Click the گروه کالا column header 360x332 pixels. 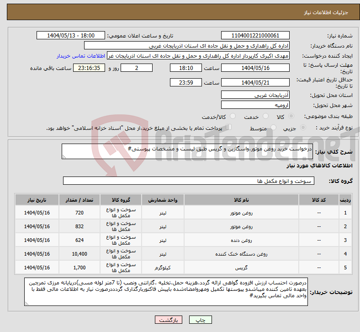pyautogui.click(x=121, y=200)
